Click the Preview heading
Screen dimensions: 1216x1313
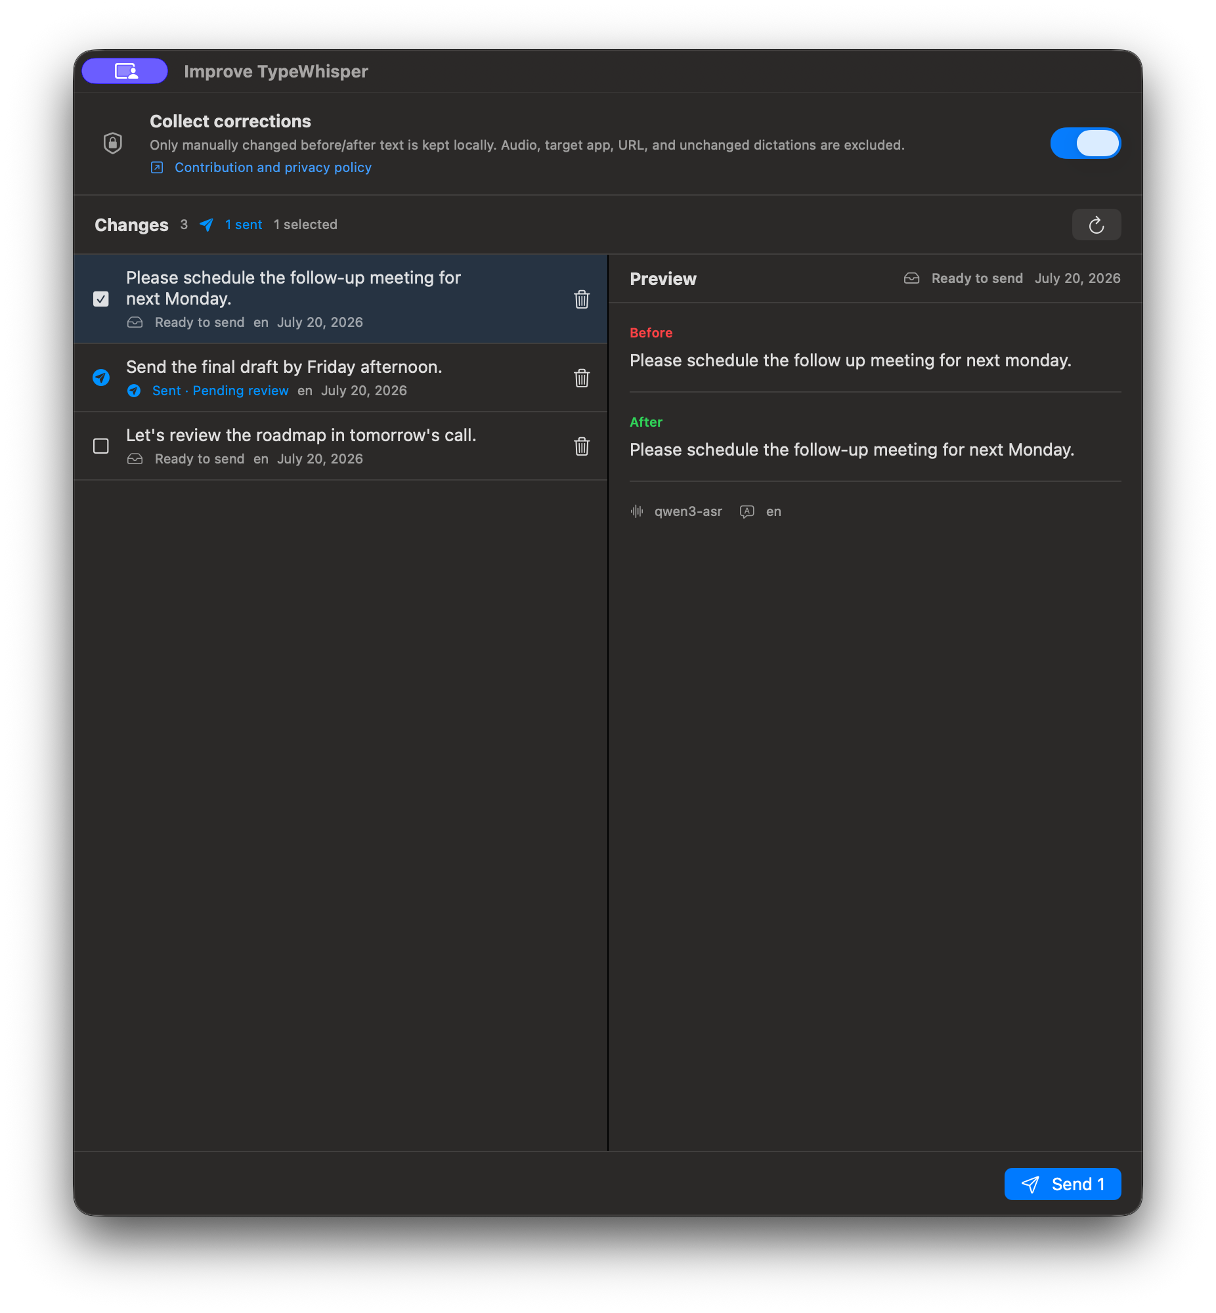662,279
